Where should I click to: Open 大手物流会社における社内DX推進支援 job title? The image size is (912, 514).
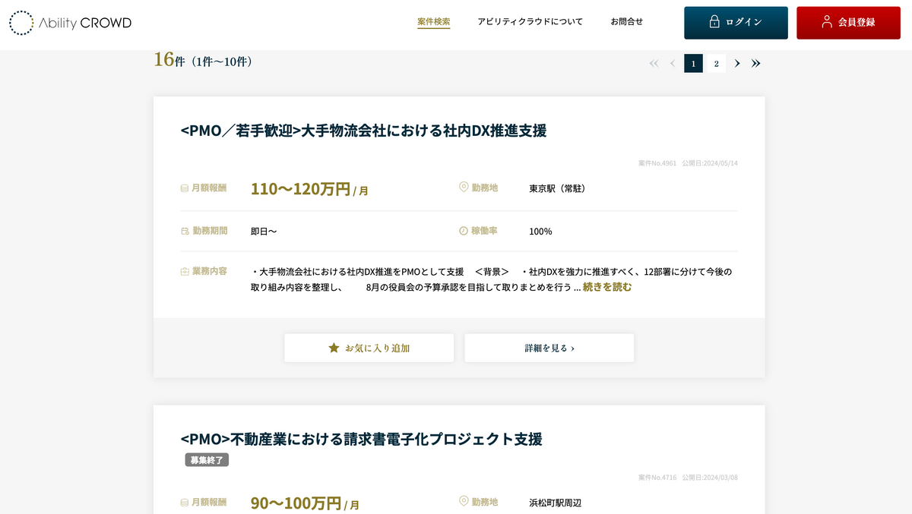click(x=363, y=131)
